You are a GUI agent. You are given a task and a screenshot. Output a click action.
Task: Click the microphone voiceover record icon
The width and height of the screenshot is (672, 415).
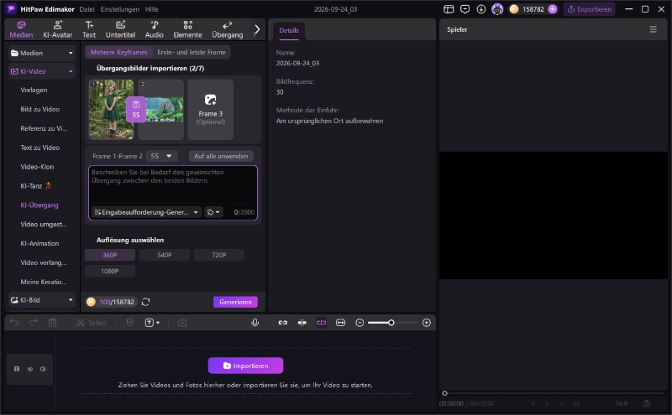point(255,323)
